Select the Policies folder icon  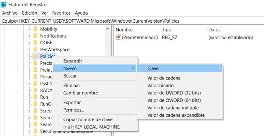35,56
